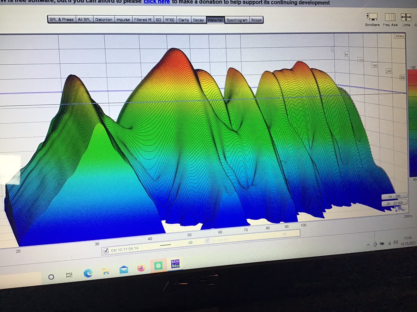Screen dimensions: 417x312
Task: Uncheck the Okt 10 11:04:14 measurement
Action: coord(106,251)
